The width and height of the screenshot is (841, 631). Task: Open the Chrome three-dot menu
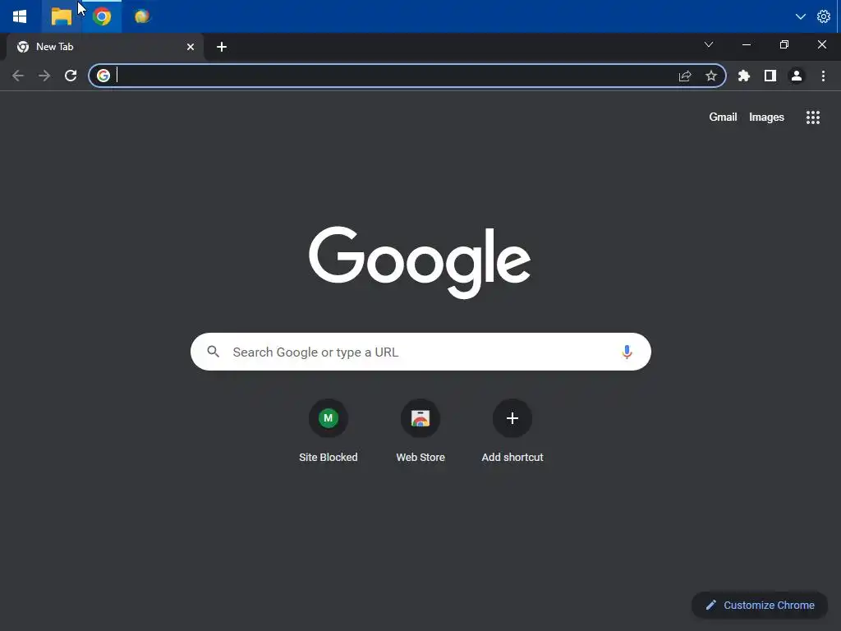tap(823, 76)
